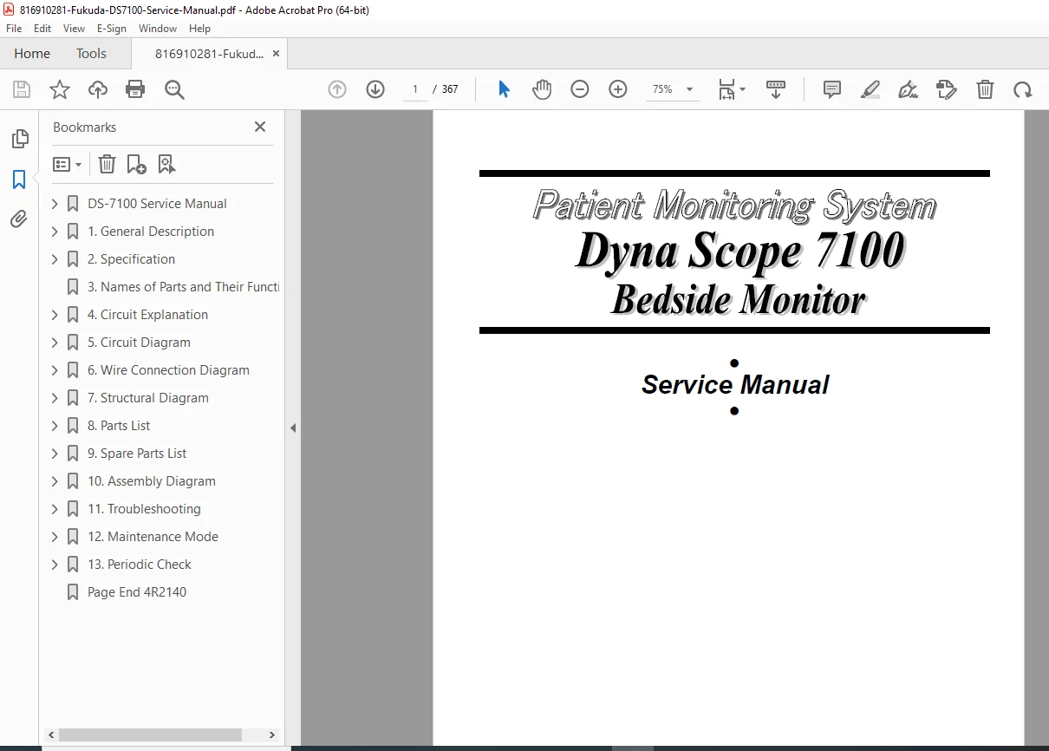Screen dimensions: 1049x751
Task: Expand 5. Circuit Diagram bookmark
Action: click(55, 343)
